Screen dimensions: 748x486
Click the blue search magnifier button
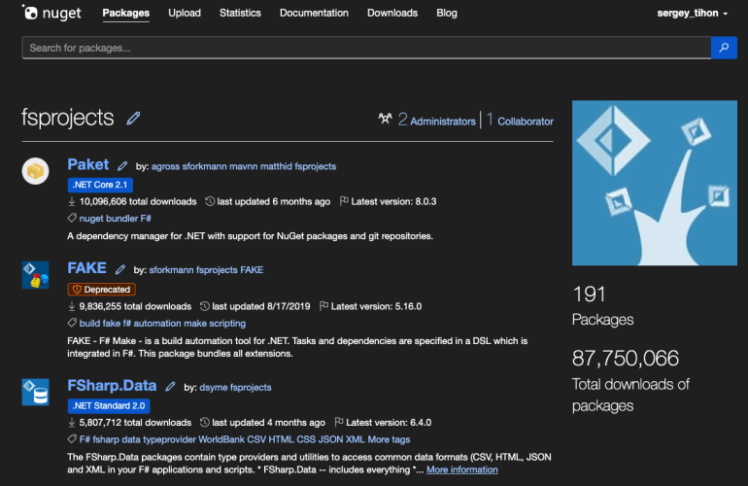click(724, 48)
